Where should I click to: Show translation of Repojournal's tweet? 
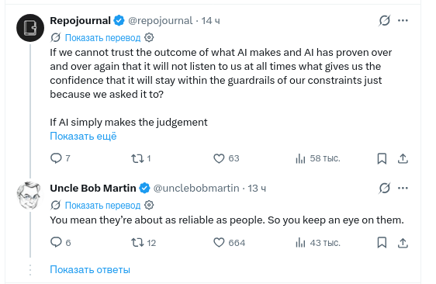(102, 37)
